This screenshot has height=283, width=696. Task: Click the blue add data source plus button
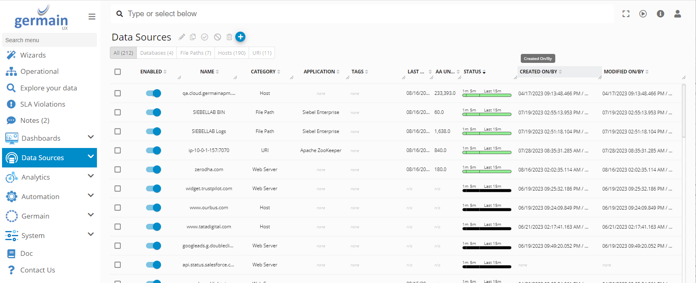tap(241, 37)
